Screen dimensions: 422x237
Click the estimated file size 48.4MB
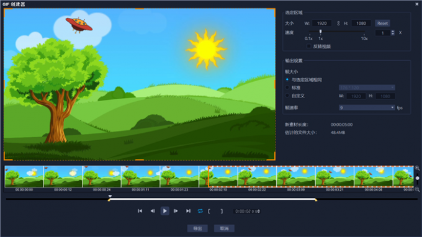[x=338, y=132]
